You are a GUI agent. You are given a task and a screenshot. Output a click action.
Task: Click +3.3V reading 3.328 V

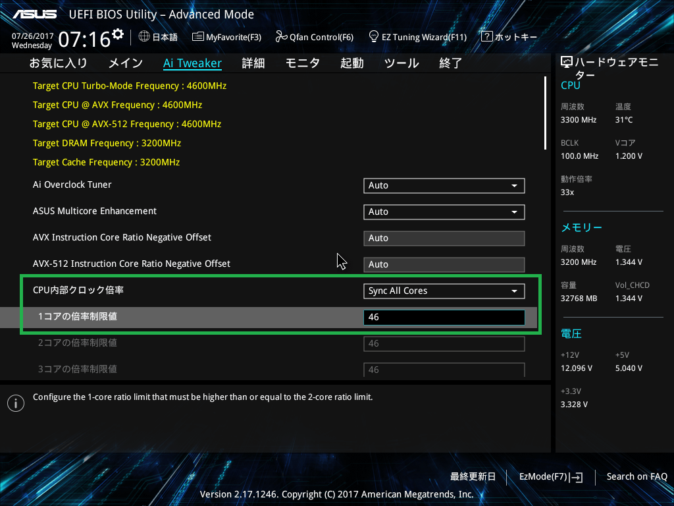574,404
